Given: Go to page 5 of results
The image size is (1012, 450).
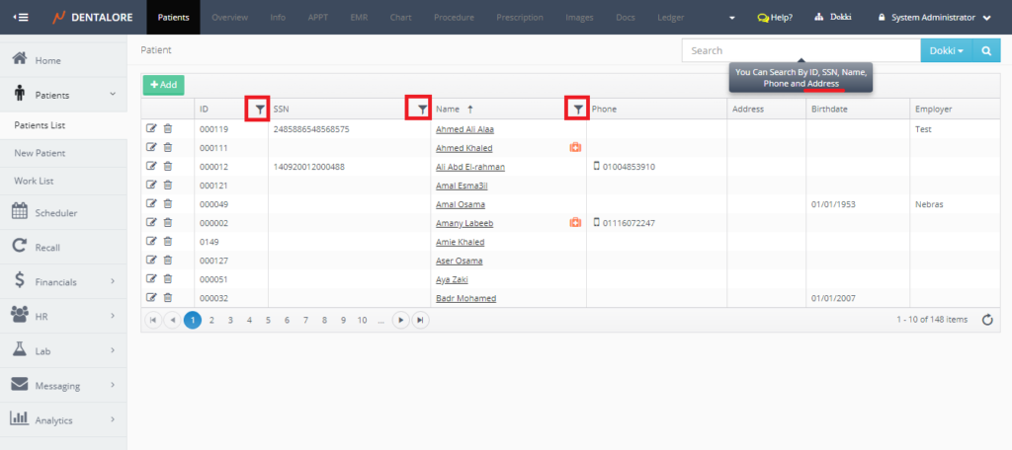Looking at the screenshot, I should click(x=268, y=320).
